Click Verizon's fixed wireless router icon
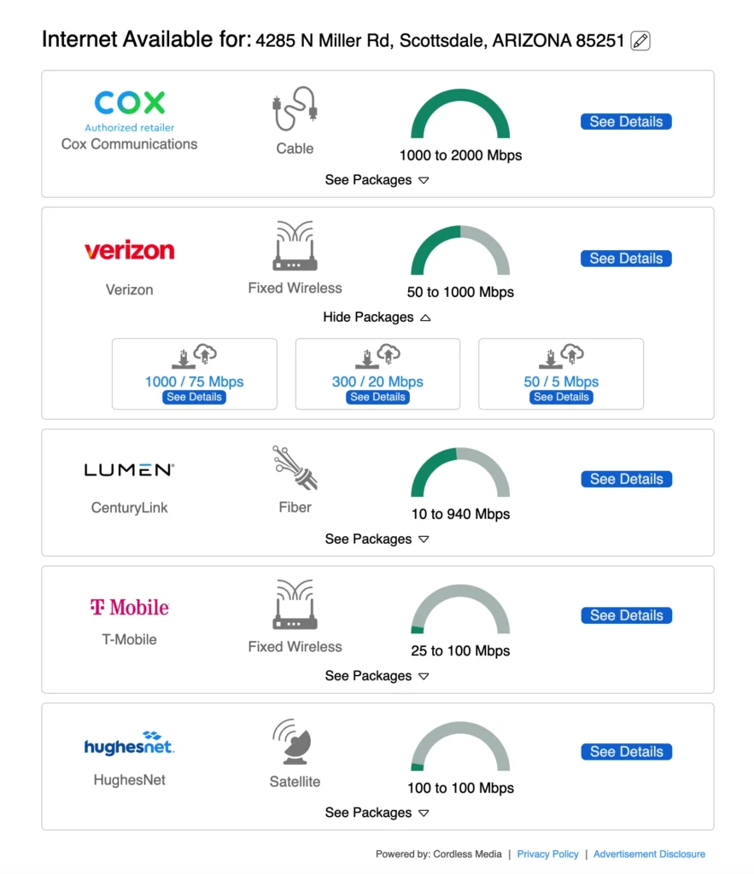754x874 pixels. 295,247
